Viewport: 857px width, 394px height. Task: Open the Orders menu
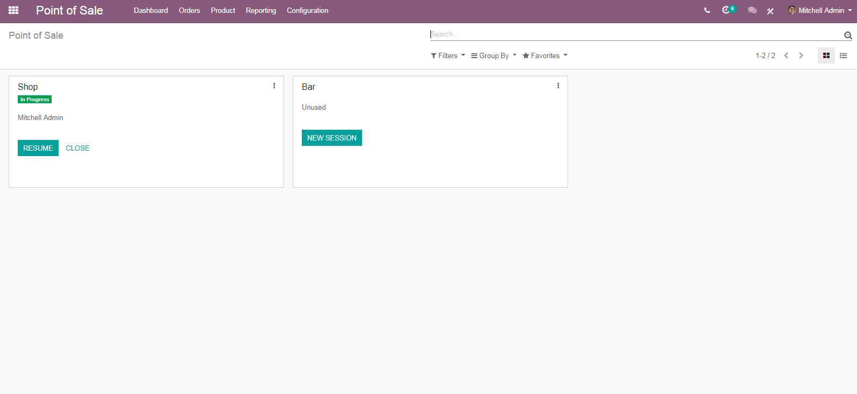(189, 10)
